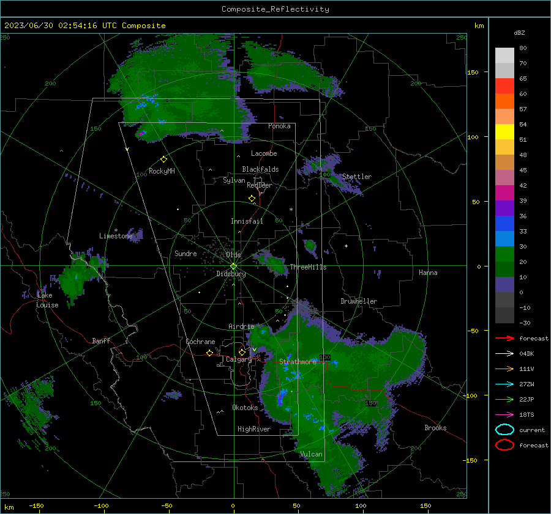Click the red forecast ellipse in legend

[x=504, y=445]
